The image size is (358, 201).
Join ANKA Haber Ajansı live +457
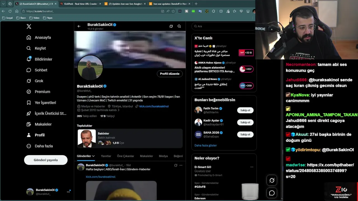click(x=246, y=69)
